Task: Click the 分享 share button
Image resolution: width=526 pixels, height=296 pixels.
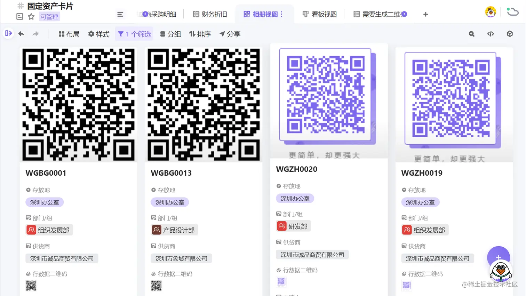Action: click(x=230, y=34)
